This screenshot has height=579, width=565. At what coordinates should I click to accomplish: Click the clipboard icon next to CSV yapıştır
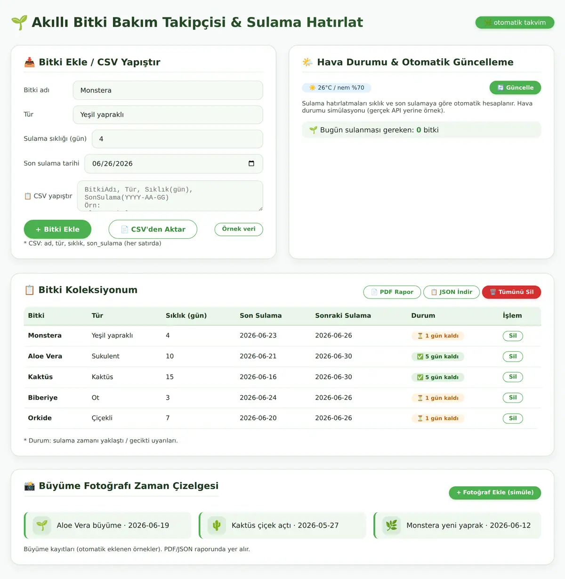pos(28,196)
